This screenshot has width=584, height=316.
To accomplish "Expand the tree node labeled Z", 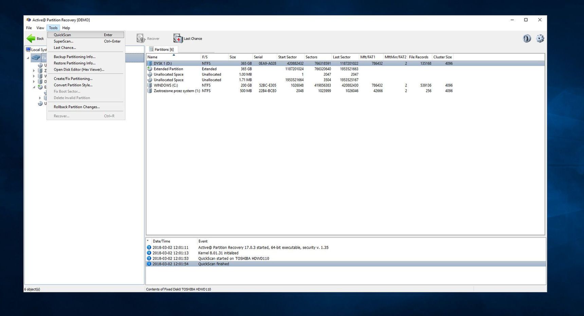I will tap(34, 71).
